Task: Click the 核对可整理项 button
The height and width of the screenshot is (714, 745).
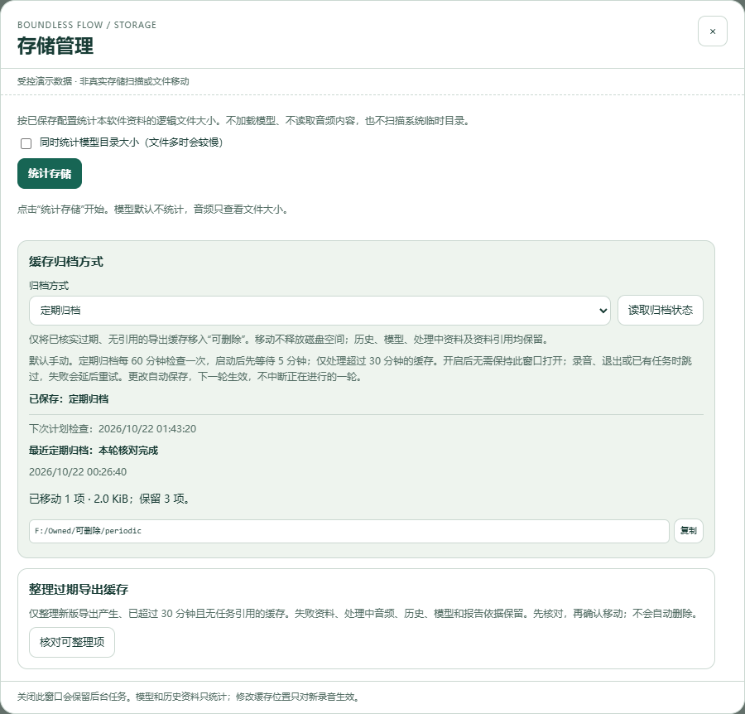Action: point(72,642)
